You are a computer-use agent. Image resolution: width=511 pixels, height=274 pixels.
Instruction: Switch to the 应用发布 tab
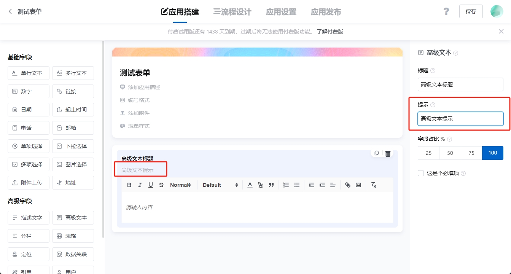[x=325, y=12]
